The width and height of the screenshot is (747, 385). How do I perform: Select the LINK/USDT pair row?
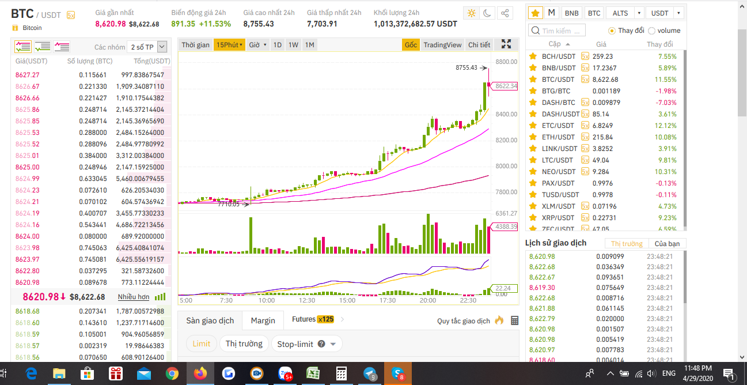[605, 149]
